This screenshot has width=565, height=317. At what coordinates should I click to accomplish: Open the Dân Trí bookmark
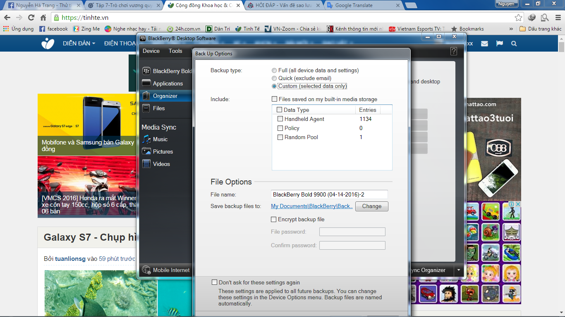point(218,29)
